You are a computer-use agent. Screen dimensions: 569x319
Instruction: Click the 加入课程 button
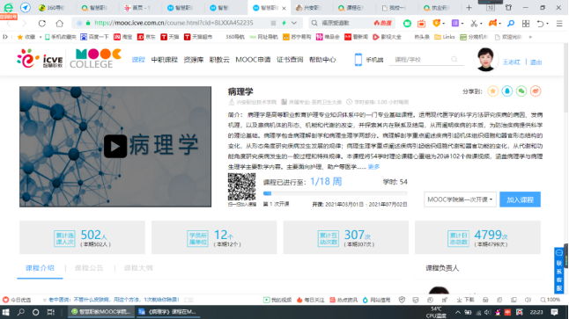(x=520, y=199)
